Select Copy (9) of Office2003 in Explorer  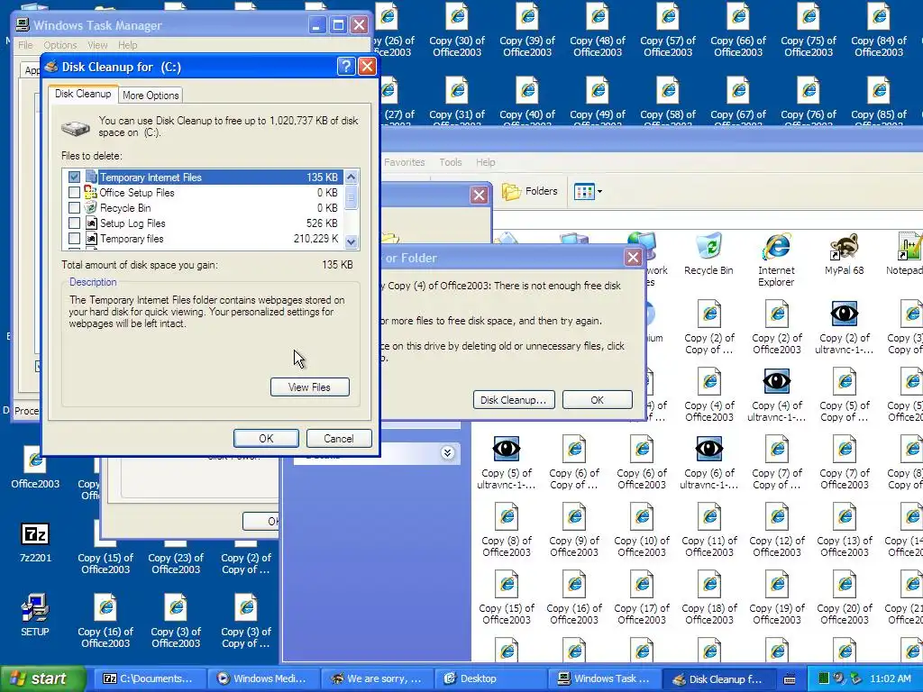click(574, 530)
